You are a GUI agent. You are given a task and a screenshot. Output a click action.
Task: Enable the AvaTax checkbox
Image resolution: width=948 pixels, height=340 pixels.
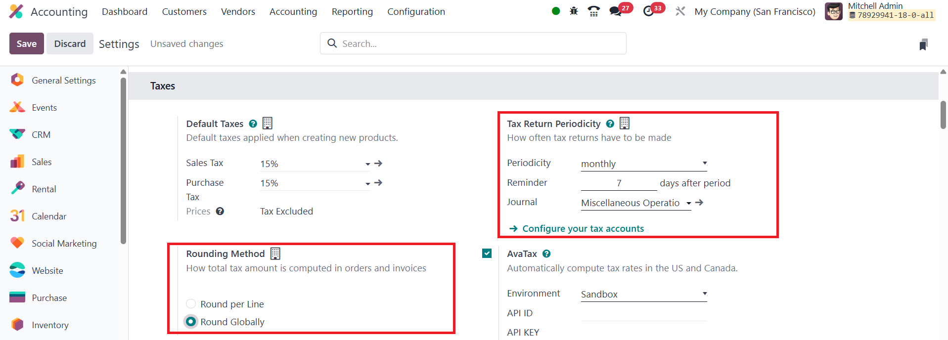click(x=487, y=254)
